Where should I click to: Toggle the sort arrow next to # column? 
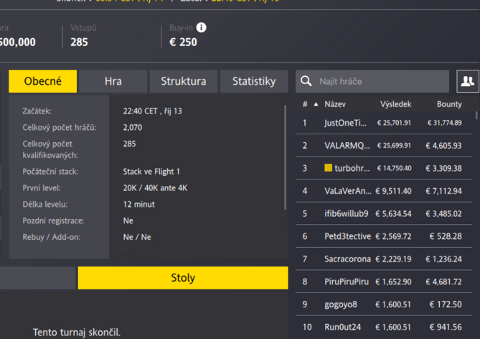tap(316, 104)
